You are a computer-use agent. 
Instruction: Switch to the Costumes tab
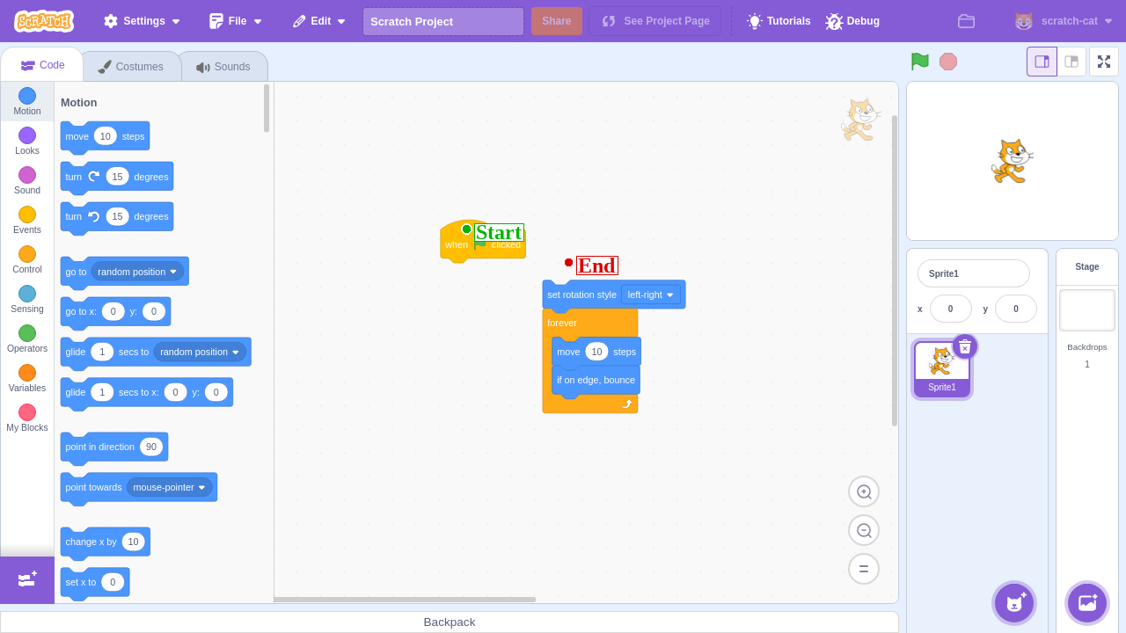coord(131,67)
